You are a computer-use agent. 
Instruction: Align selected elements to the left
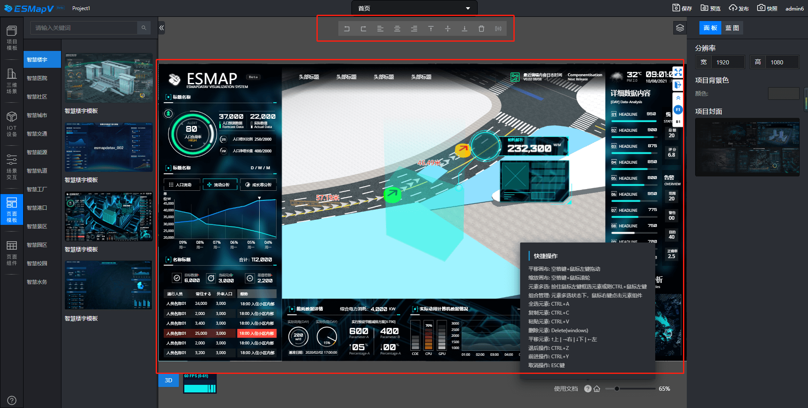click(x=380, y=29)
